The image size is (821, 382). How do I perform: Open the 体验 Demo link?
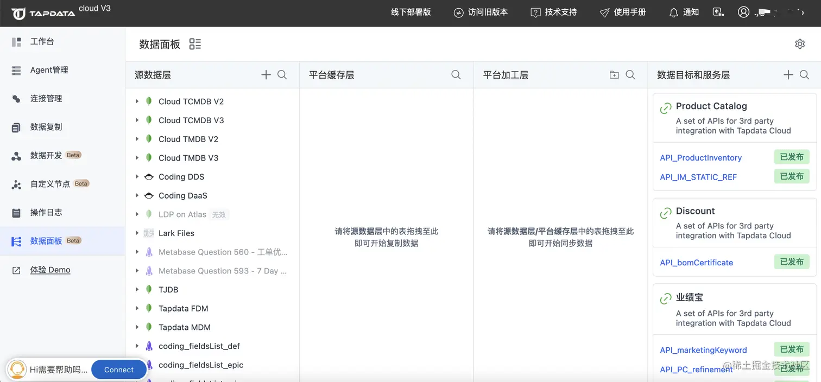coord(50,270)
